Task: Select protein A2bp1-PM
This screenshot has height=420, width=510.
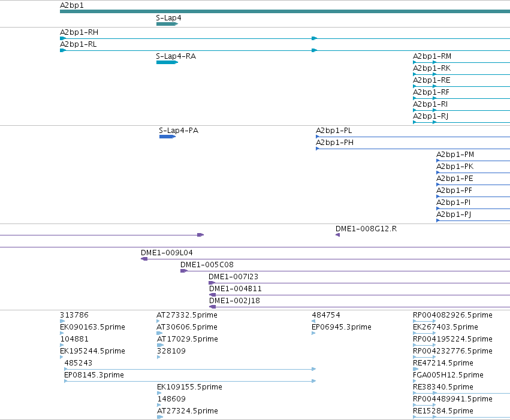Action: point(455,155)
